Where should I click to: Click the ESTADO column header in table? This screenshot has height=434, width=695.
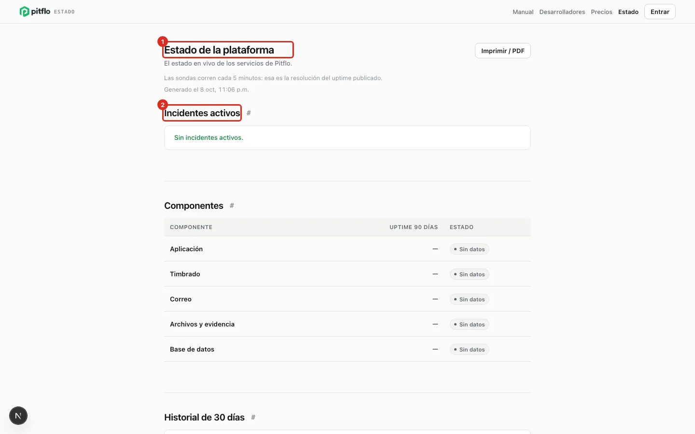461,227
